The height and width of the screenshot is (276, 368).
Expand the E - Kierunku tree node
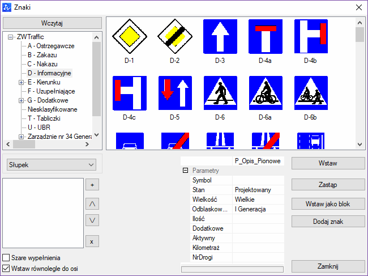point(21,82)
